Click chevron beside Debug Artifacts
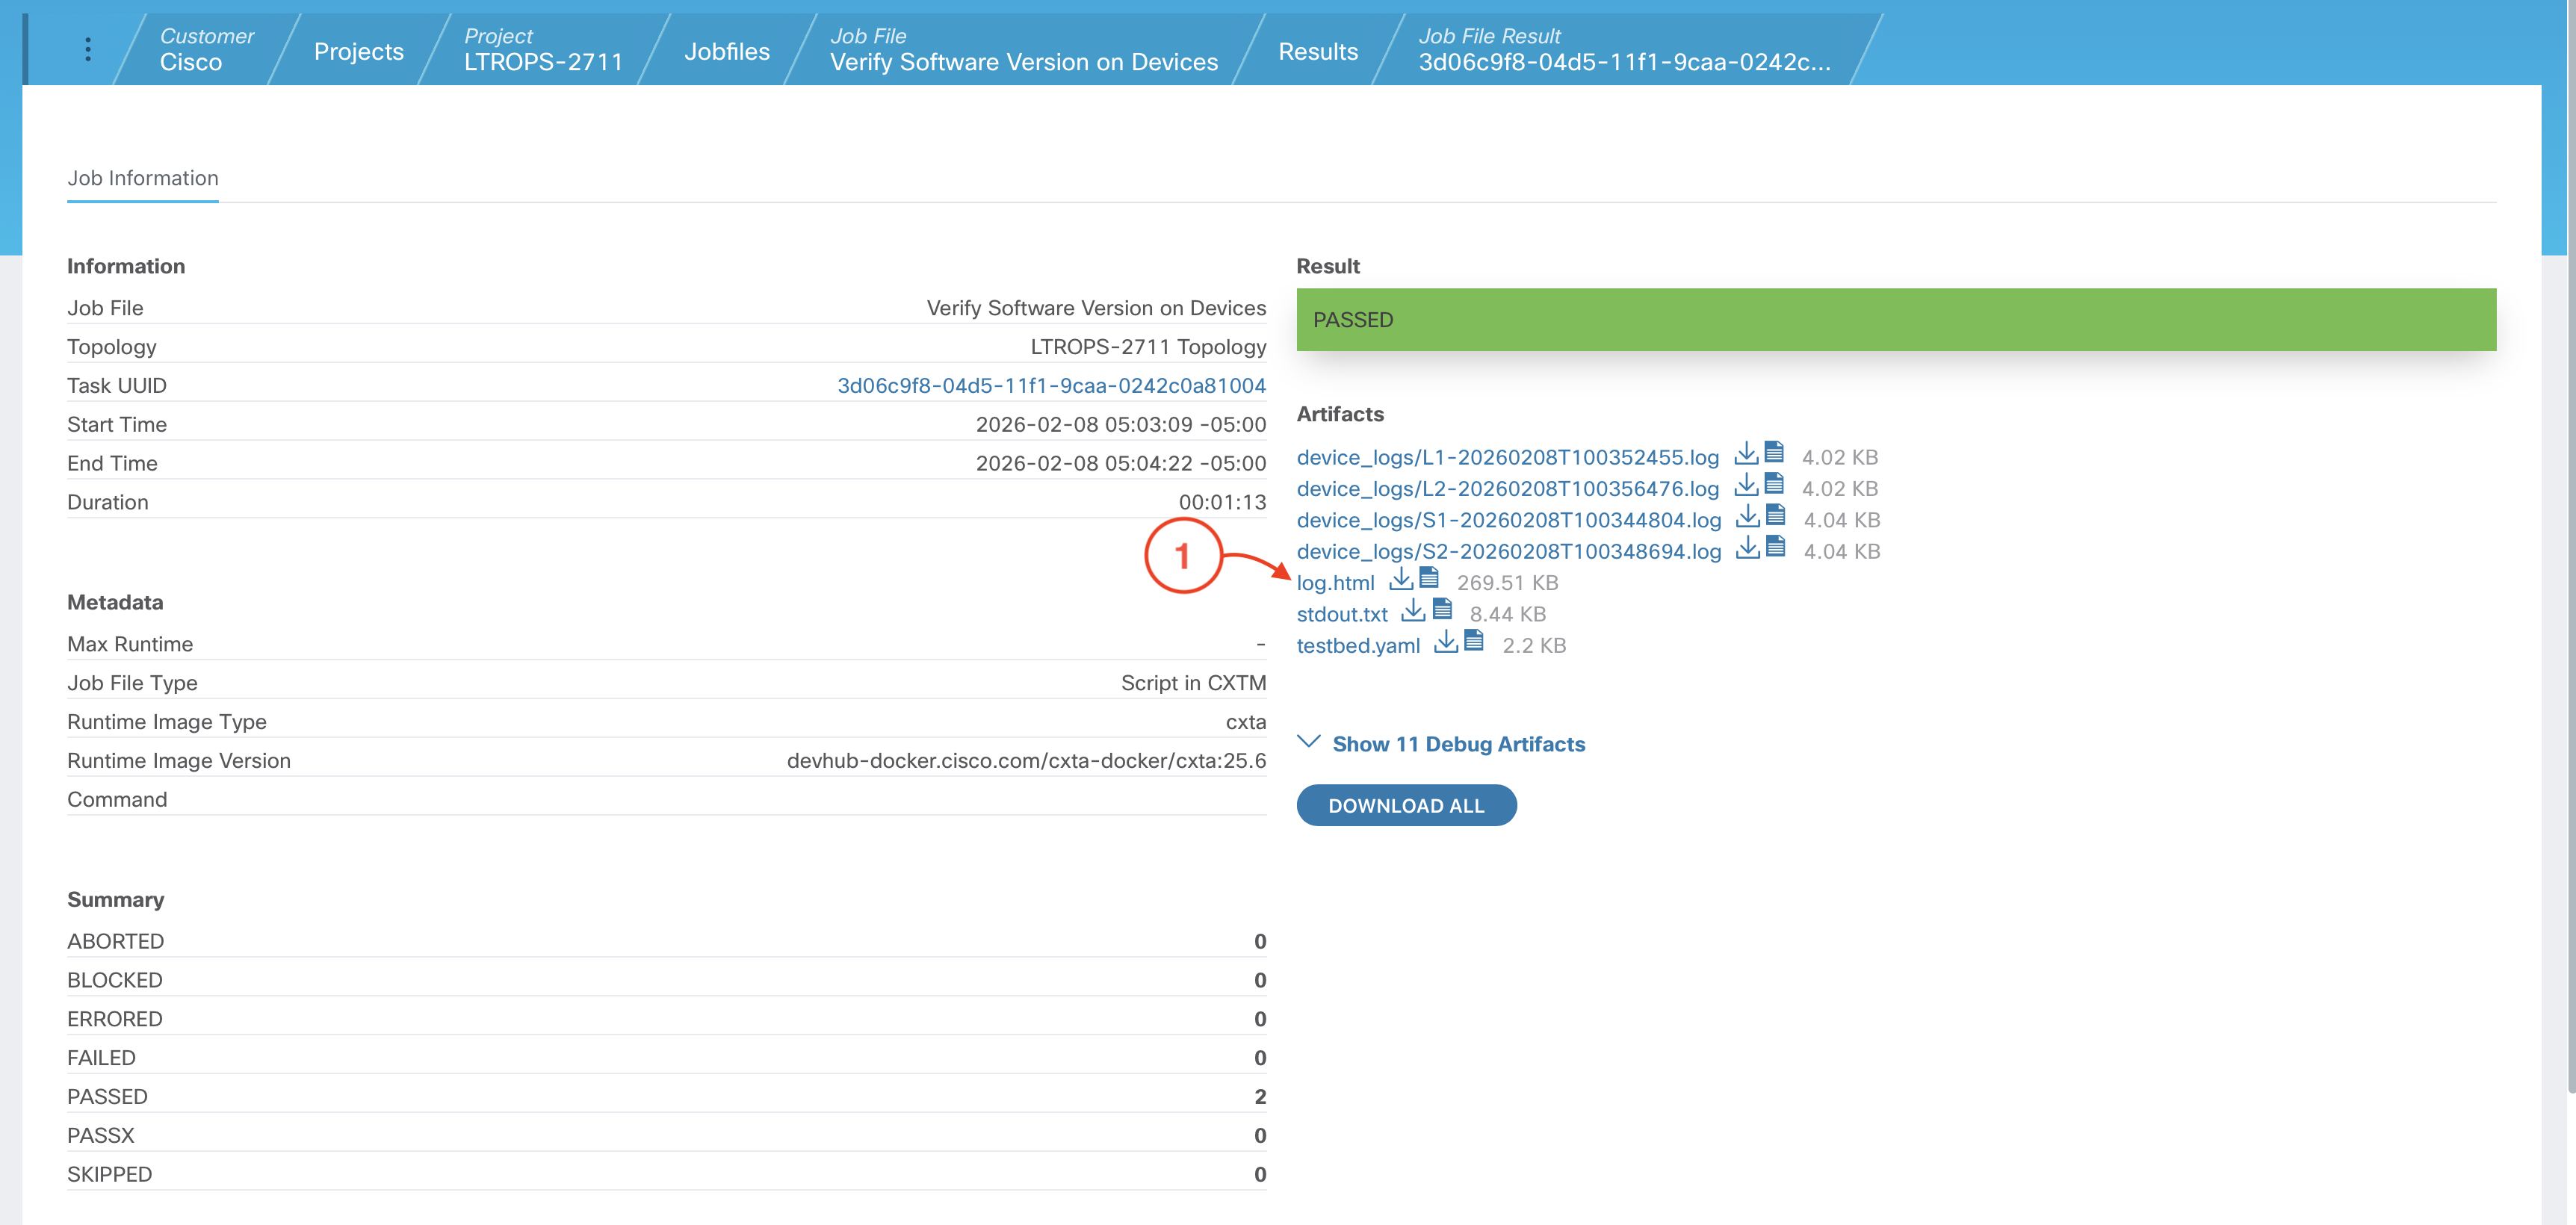Viewport: 2576px width, 1225px height. 1308,742
